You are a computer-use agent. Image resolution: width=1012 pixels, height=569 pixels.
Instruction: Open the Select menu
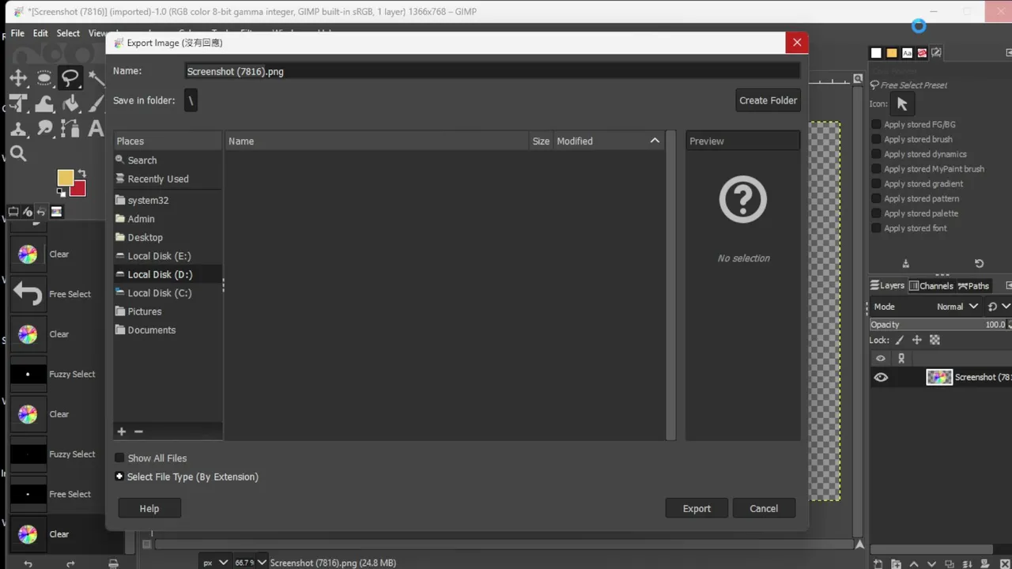(68, 33)
